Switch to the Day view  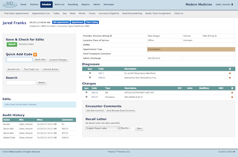coord(65,13)
